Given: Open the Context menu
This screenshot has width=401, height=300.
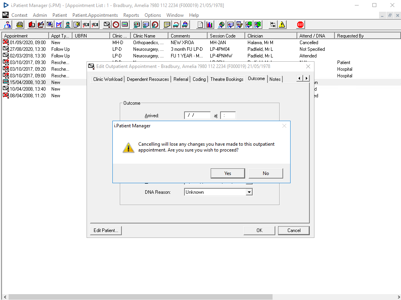Looking at the screenshot, I should coord(19,15).
